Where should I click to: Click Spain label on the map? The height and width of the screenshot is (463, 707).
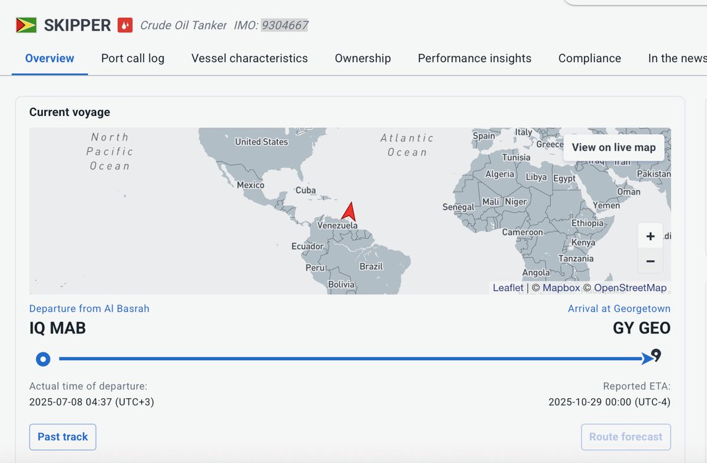[x=484, y=135]
